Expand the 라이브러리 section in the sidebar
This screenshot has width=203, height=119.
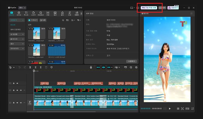coord(17,48)
